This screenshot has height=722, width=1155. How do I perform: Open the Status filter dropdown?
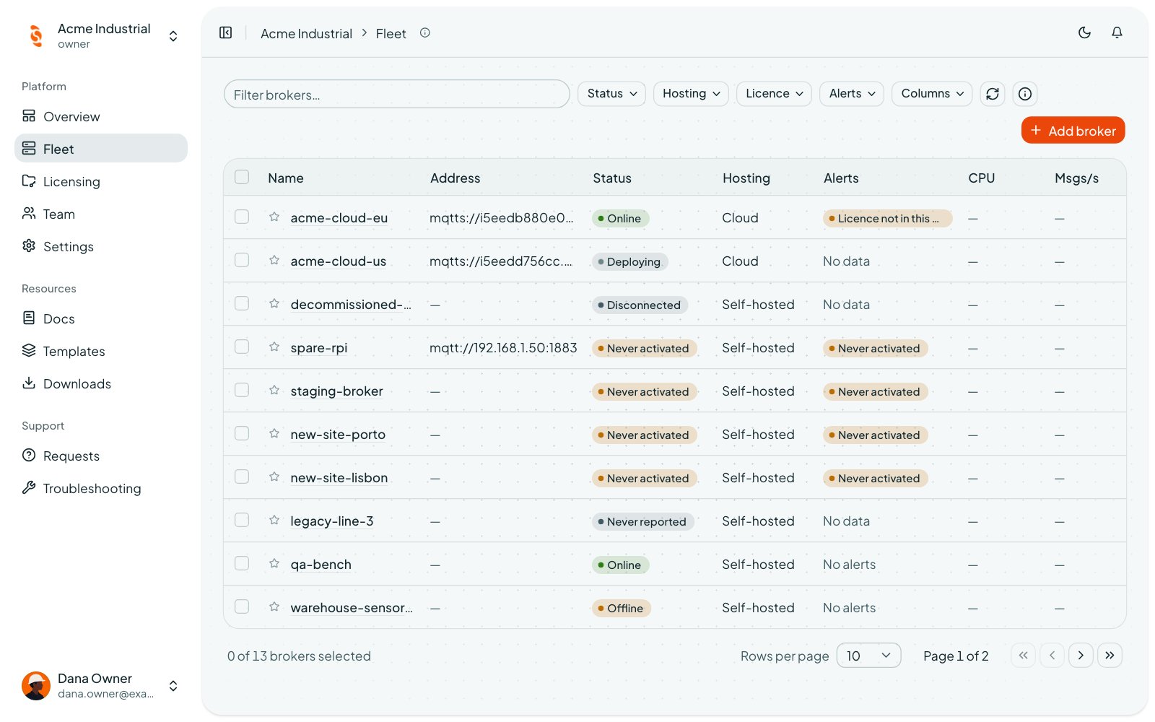611,94
